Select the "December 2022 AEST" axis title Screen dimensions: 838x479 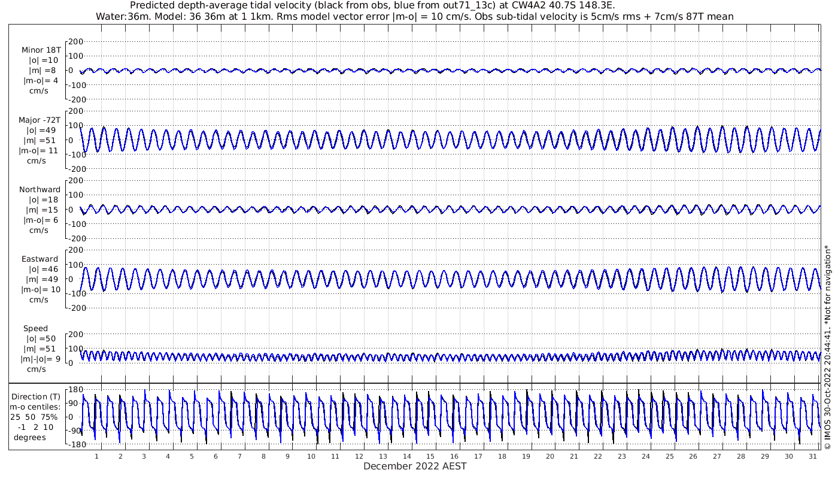(415, 466)
